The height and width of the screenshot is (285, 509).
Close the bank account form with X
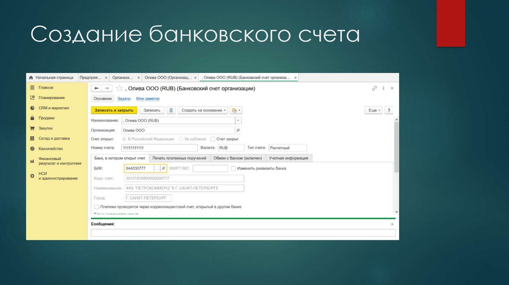[392, 88]
